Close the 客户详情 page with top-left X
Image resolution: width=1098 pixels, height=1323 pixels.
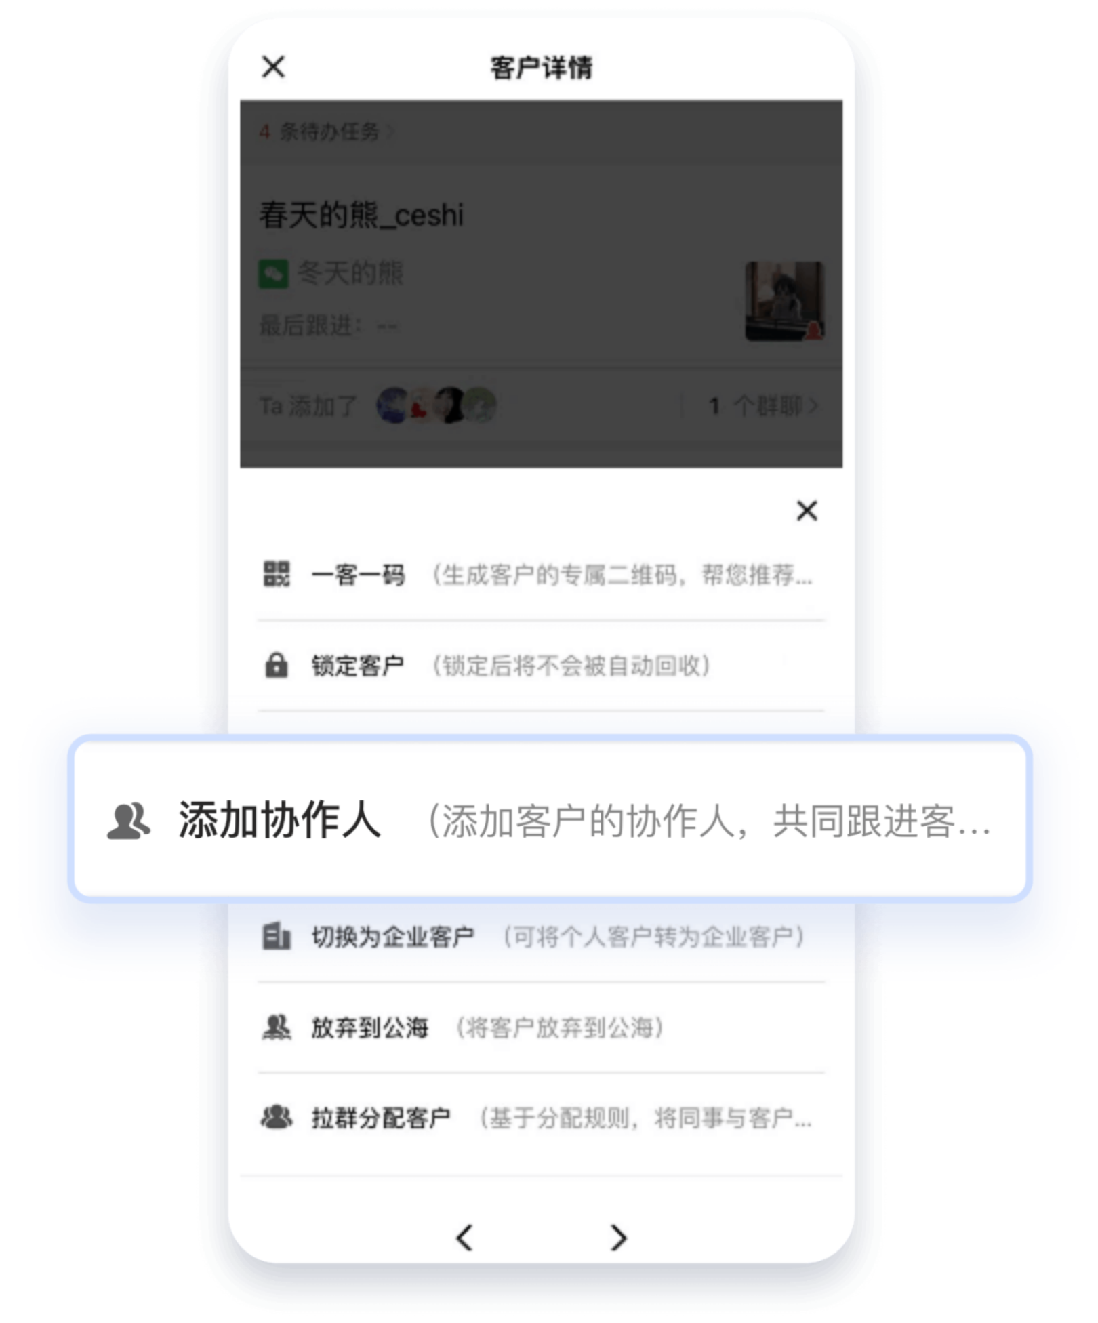click(x=273, y=66)
